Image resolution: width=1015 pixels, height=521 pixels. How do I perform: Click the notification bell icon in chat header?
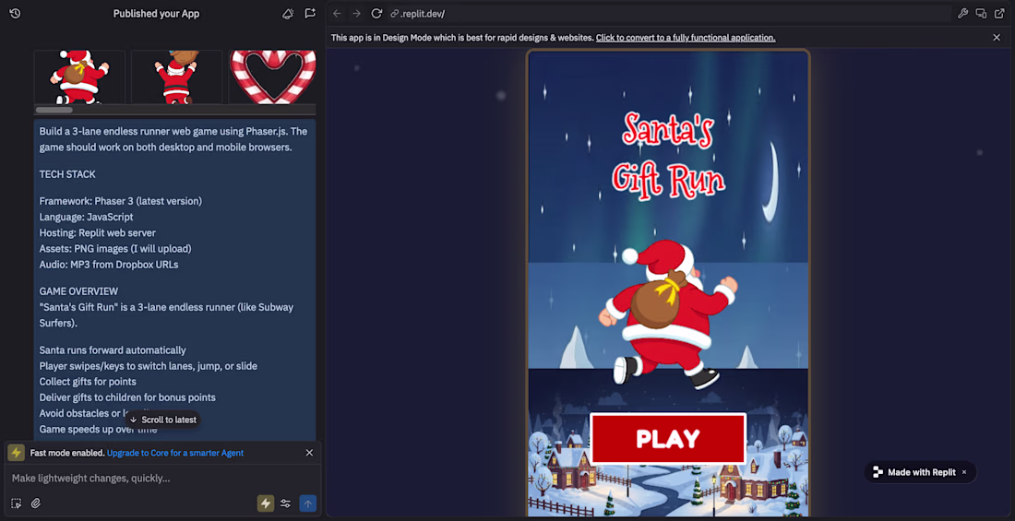click(x=288, y=14)
